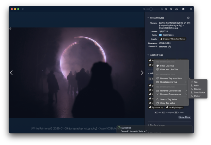Select Search Tag Value menu item

tap(171, 99)
